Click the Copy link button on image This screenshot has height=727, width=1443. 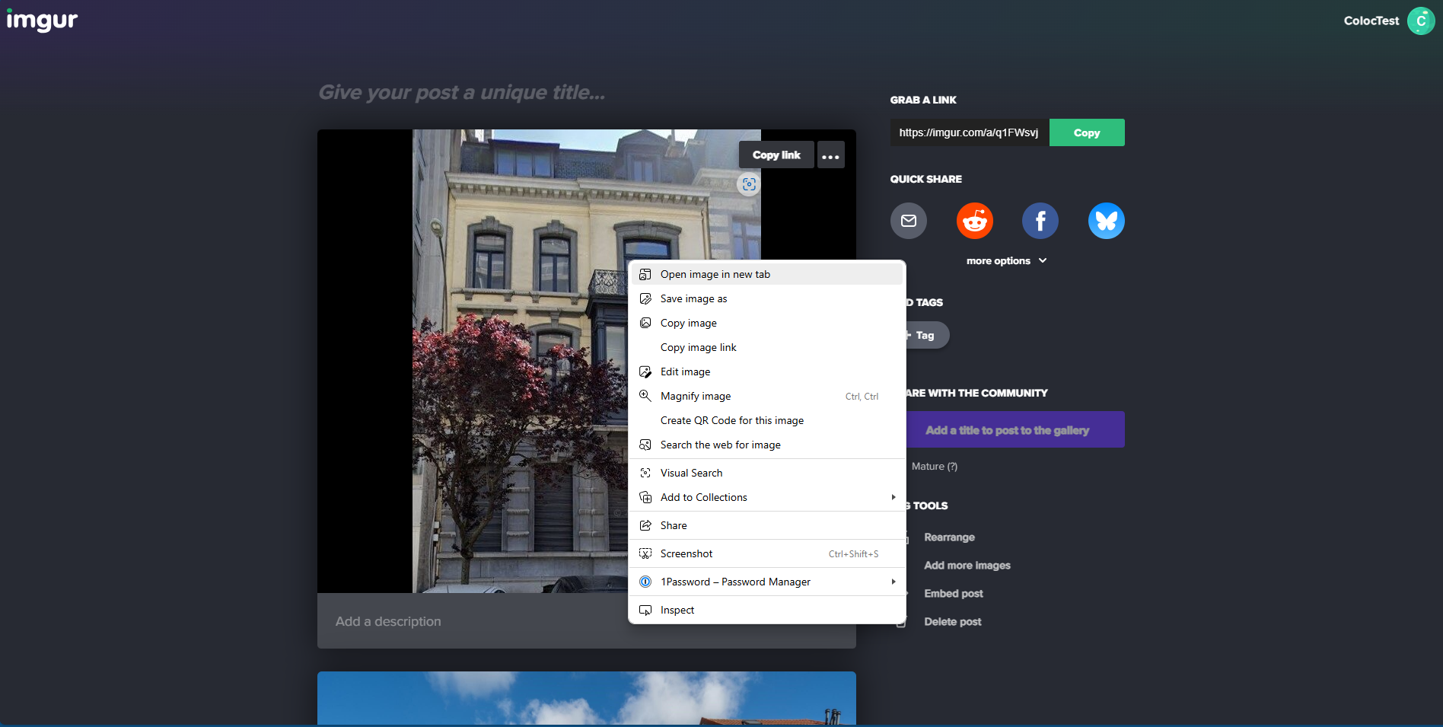pyautogui.click(x=776, y=155)
